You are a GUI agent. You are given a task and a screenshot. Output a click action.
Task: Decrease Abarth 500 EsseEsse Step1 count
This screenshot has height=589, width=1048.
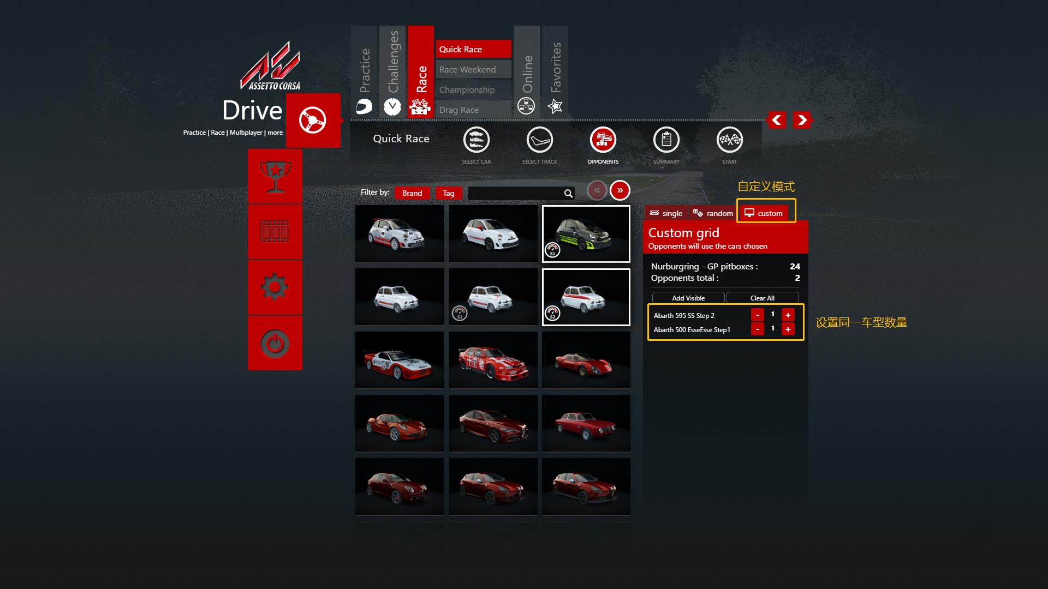pyautogui.click(x=757, y=329)
